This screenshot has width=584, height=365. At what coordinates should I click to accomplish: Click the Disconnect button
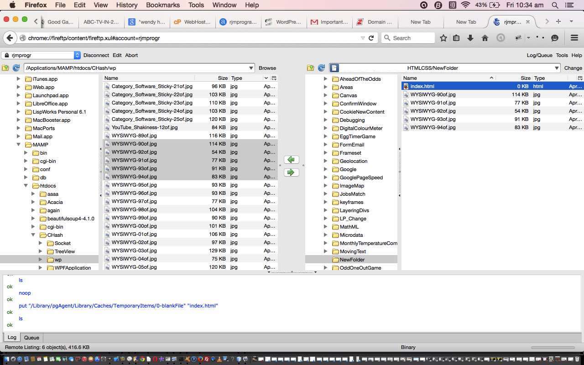96,55
